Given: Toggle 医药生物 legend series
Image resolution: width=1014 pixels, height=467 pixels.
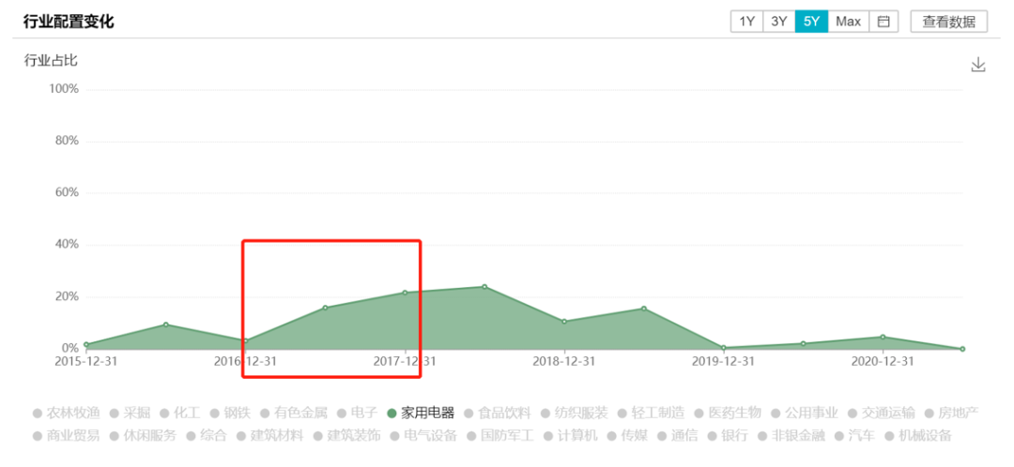Looking at the screenshot, I should (729, 413).
